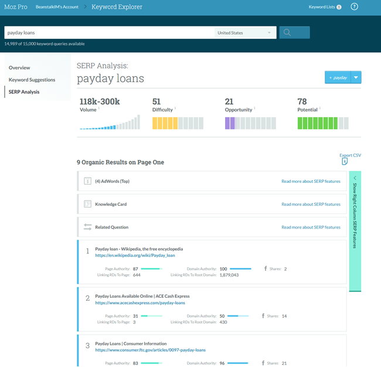Open the Overview section
The image size is (381, 367).
pos(19,67)
